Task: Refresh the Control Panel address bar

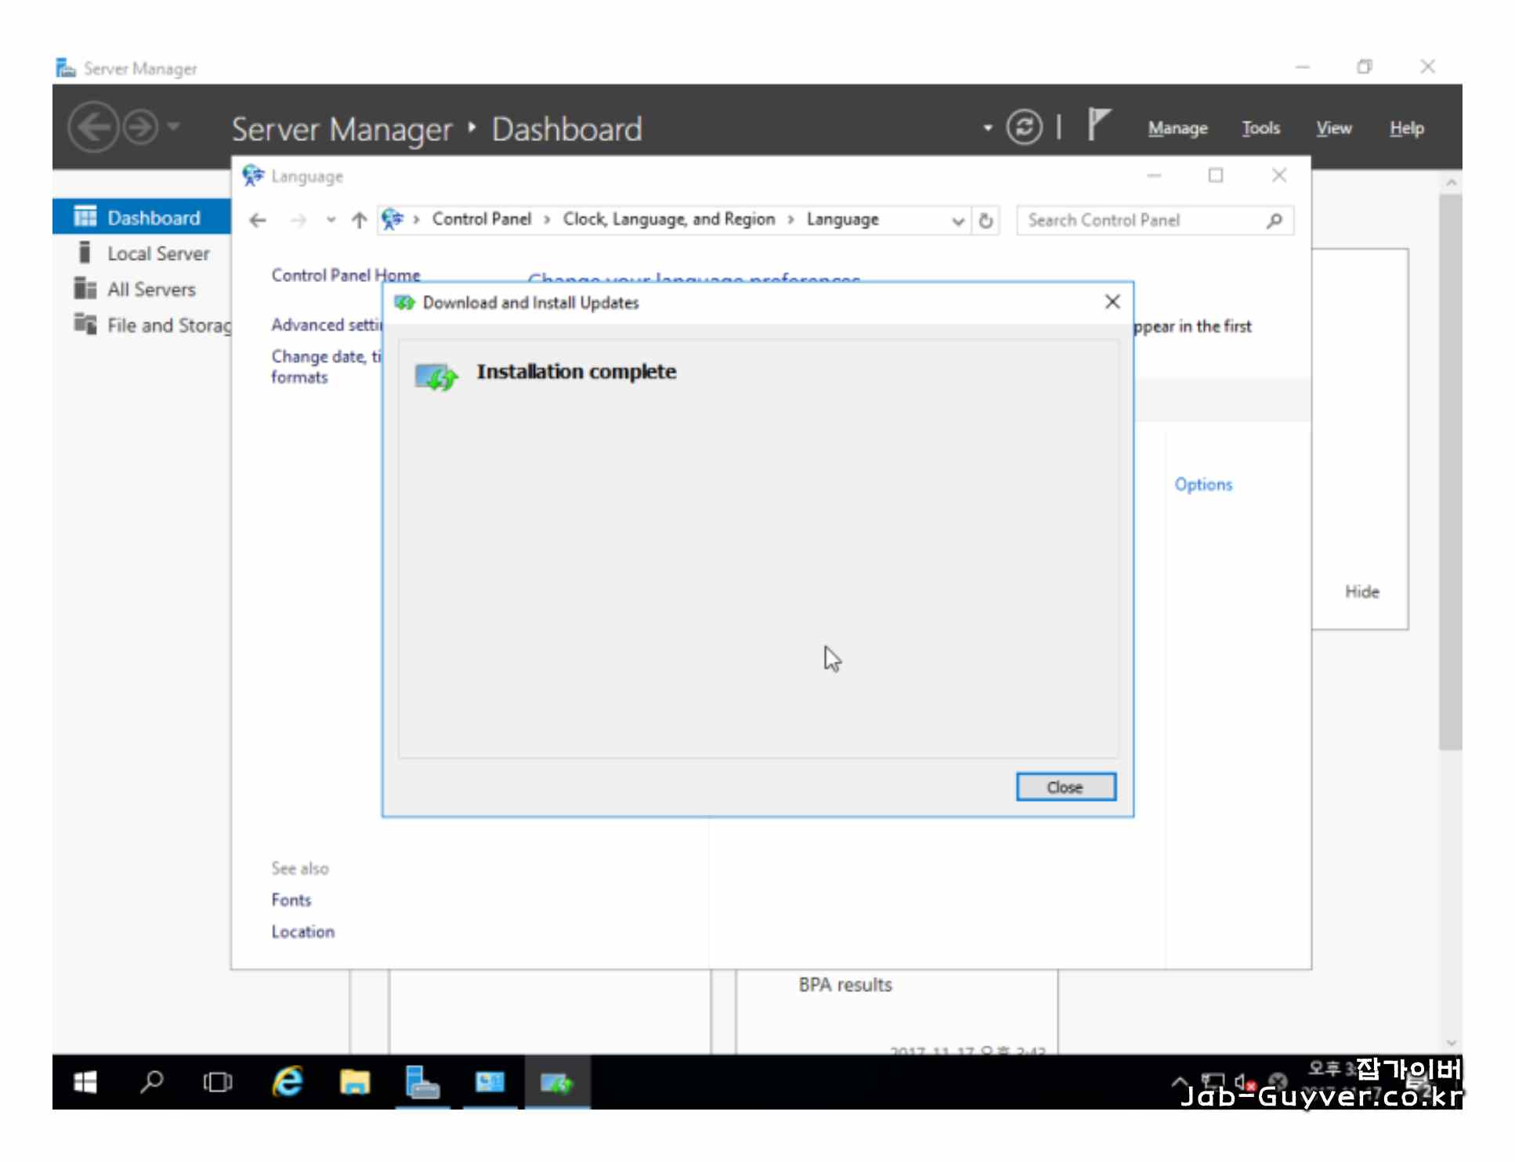Action: point(985,220)
